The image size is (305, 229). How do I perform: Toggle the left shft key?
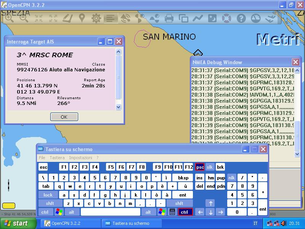(50, 203)
